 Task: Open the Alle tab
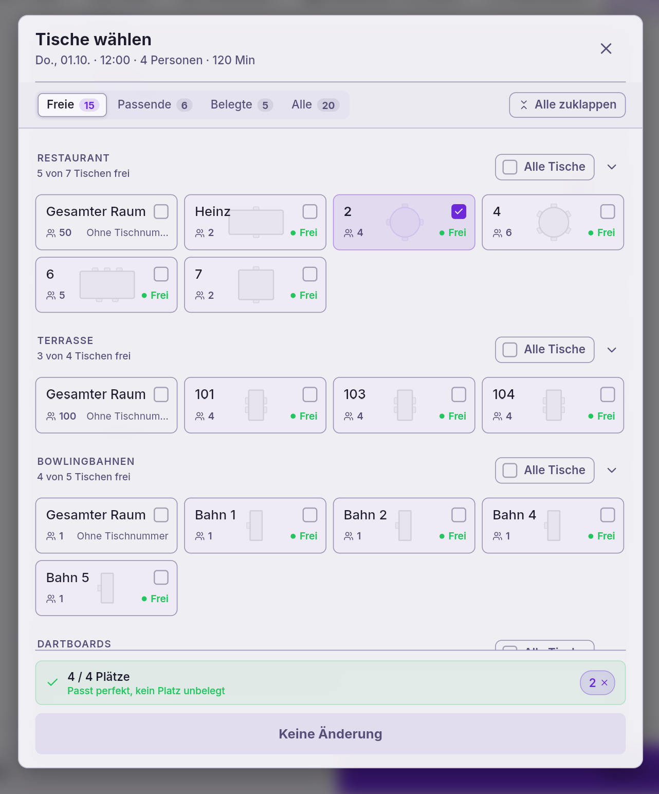coord(315,105)
